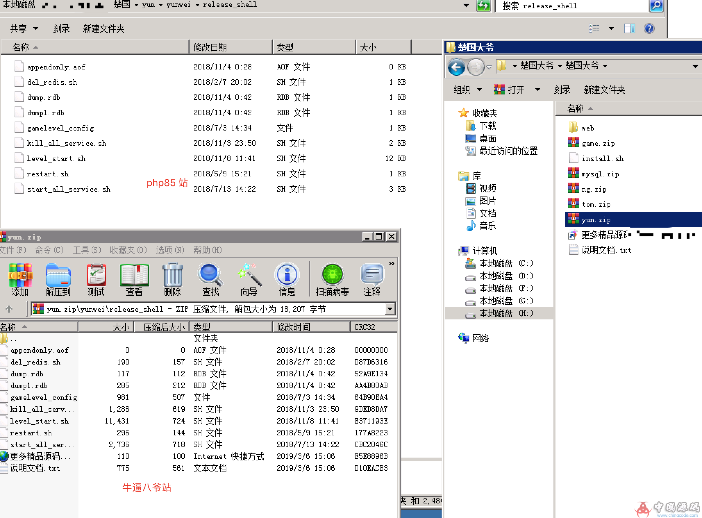The width and height of the screenshot is (702, 518).
Task: Select install.sh file
Action: [596, 158]
